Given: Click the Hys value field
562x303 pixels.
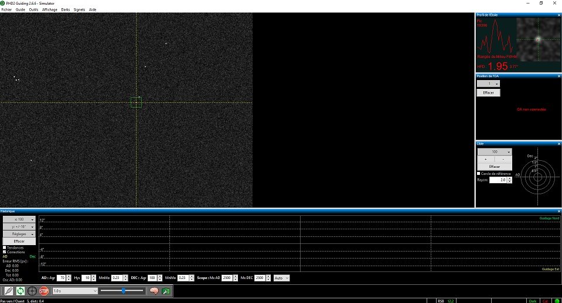Looking at the screenshot, I should [x=86, y=278].
